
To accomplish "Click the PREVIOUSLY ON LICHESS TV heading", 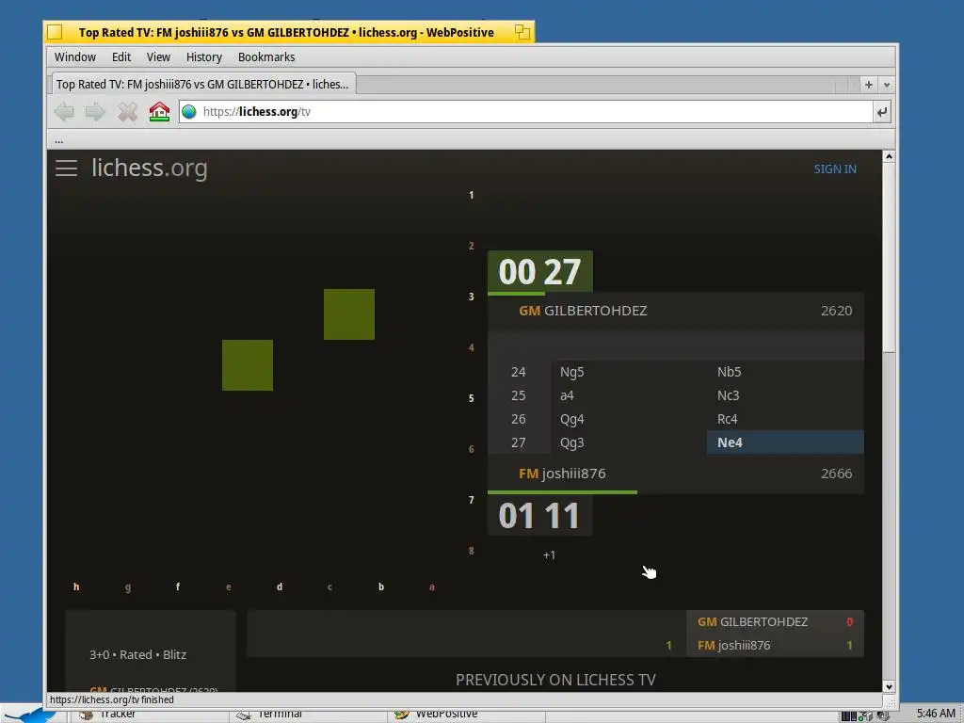I will point(555,680).
